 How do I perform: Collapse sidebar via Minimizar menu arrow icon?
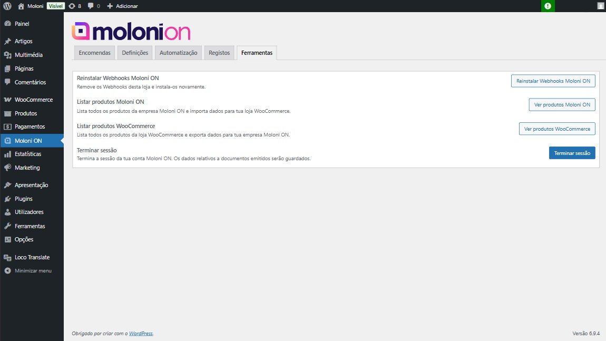[8, 270]
